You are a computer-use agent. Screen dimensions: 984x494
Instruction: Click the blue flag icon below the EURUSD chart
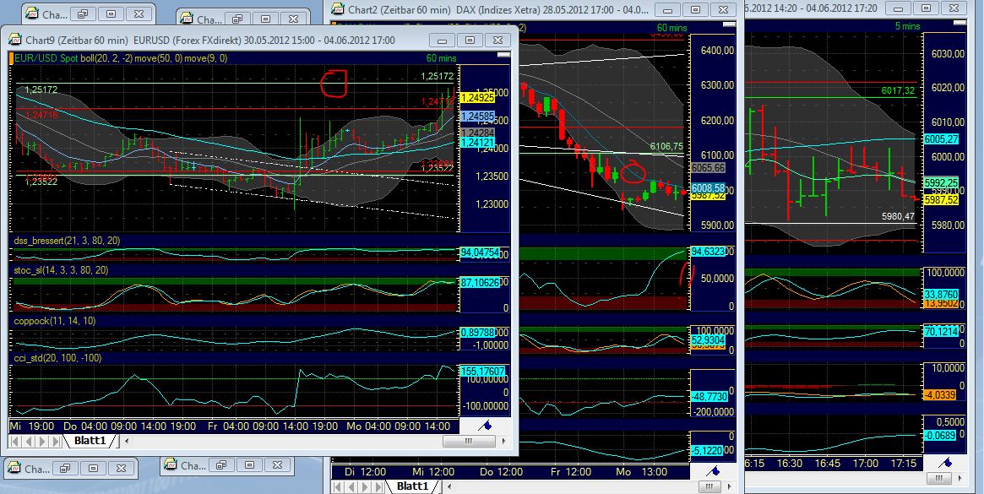click(484, 426)
